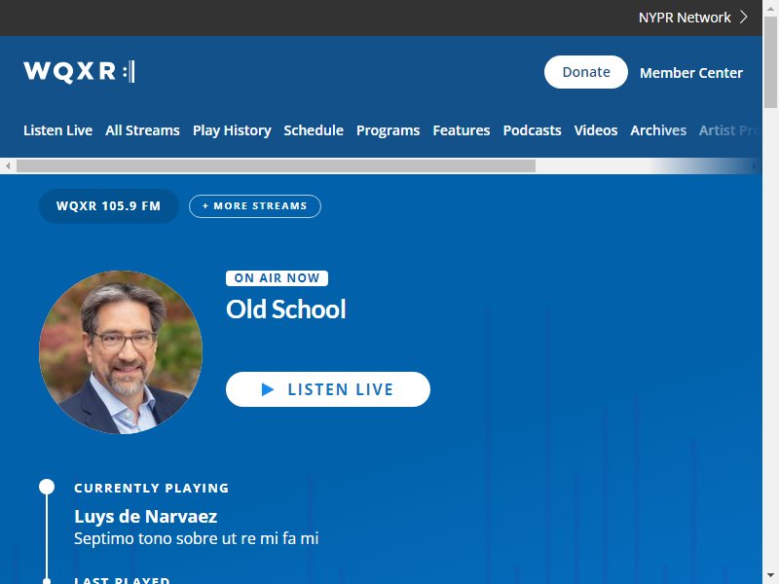View Play History page
The image size is (779, 584).
(232, 130)
